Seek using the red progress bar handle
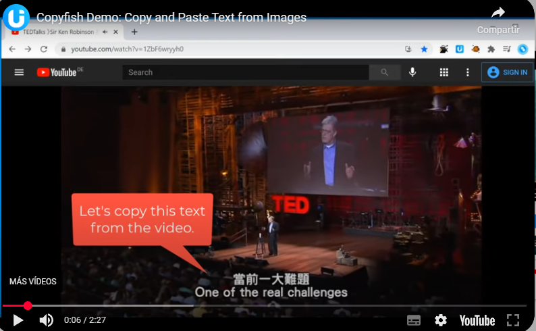 coord(28,305)
